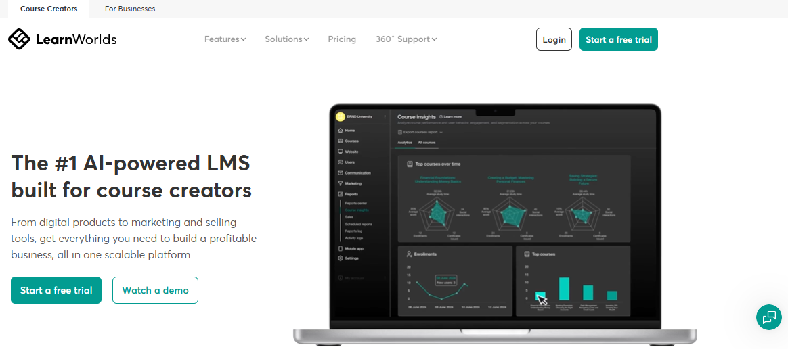Click My account in dashboard sidebar
The width and height of the screenshot is (788, 349).
tap(354, 278)
